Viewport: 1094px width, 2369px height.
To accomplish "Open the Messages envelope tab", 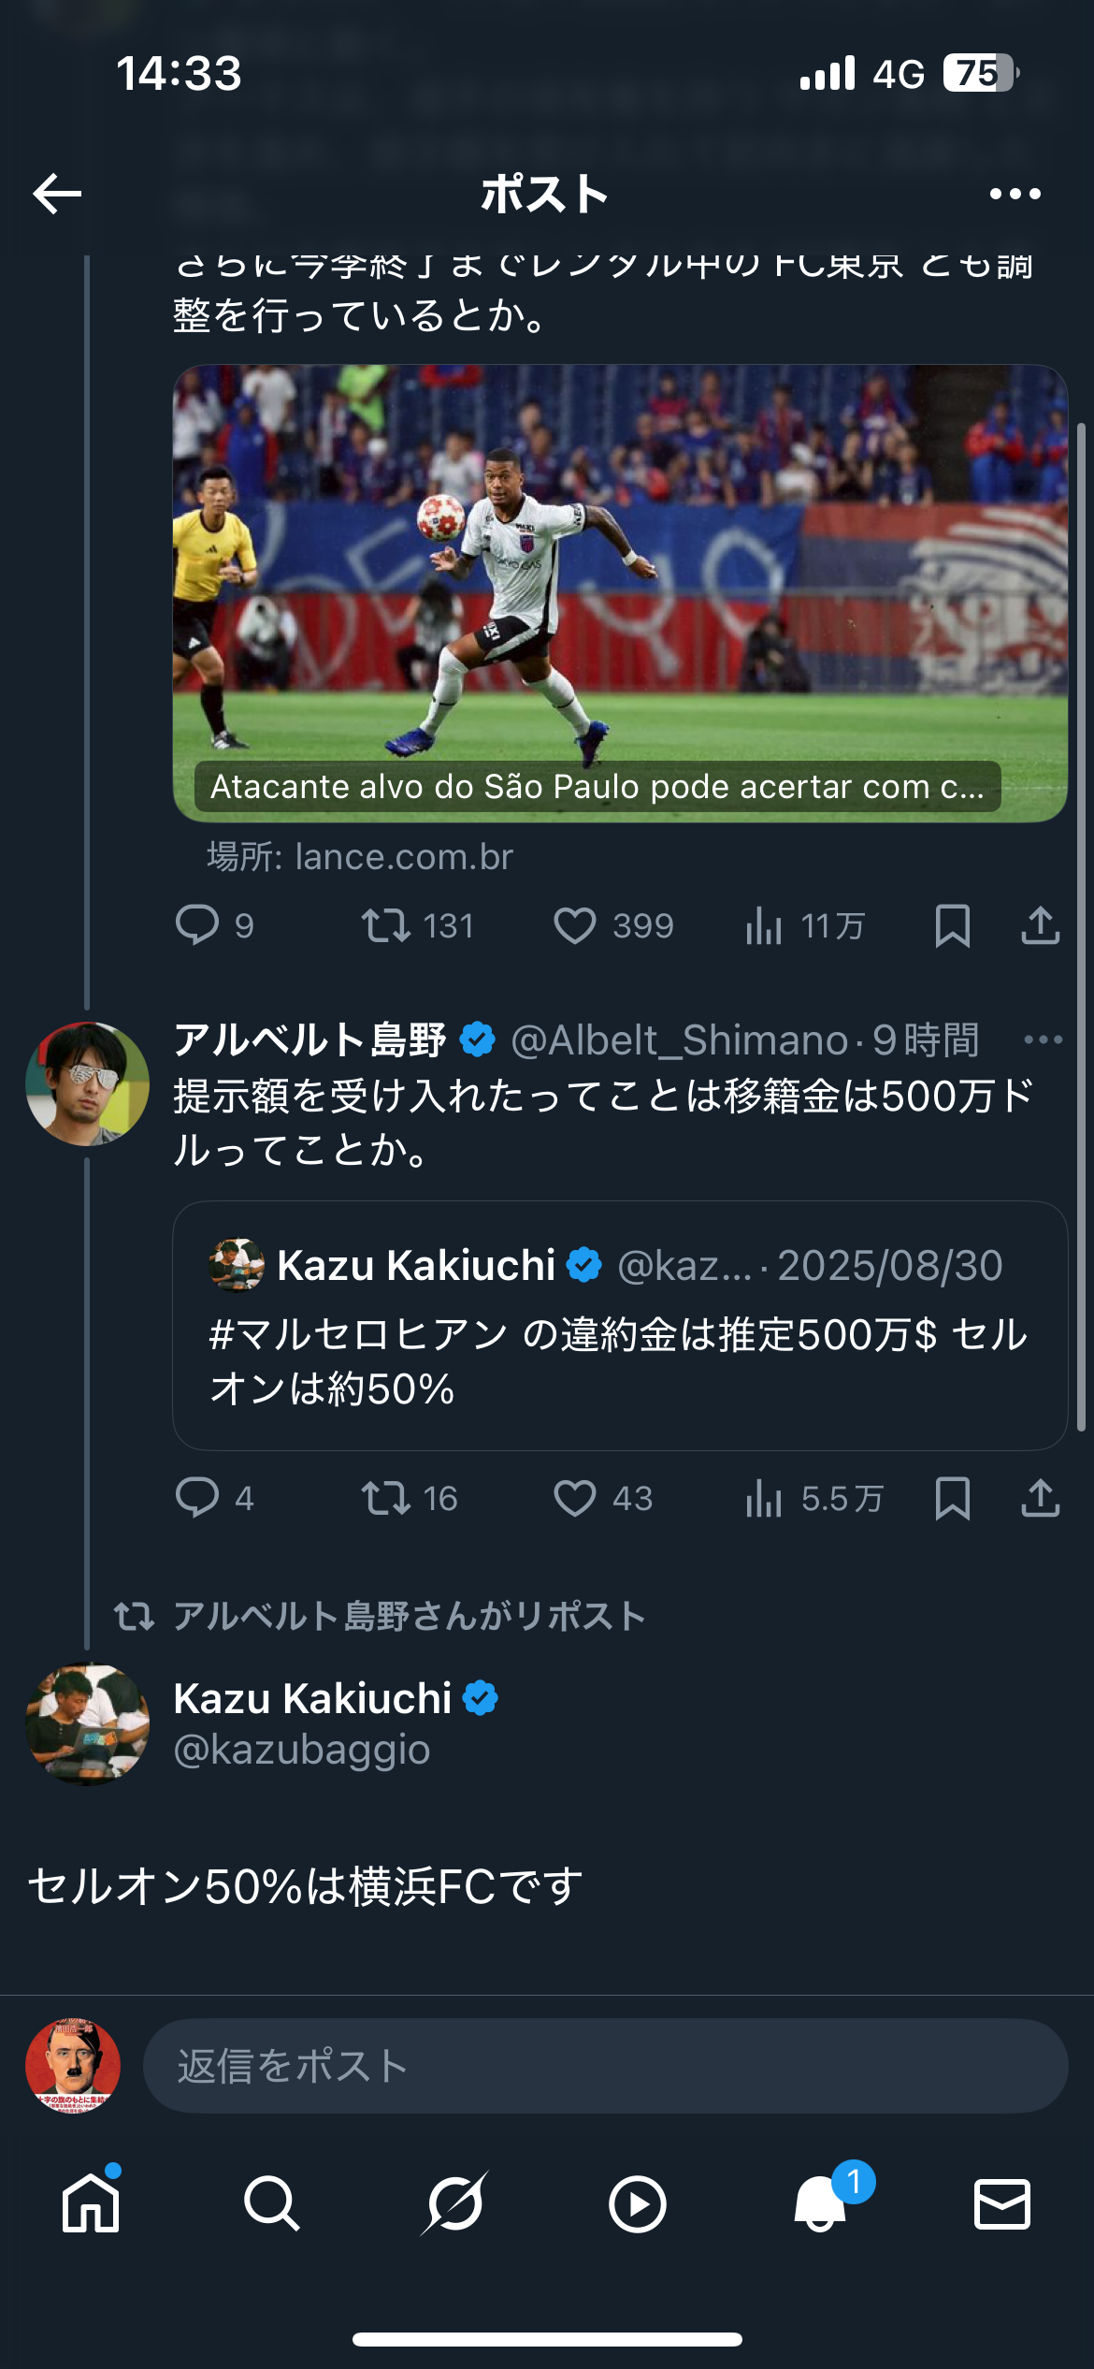I will [x=1002, y=2204].
